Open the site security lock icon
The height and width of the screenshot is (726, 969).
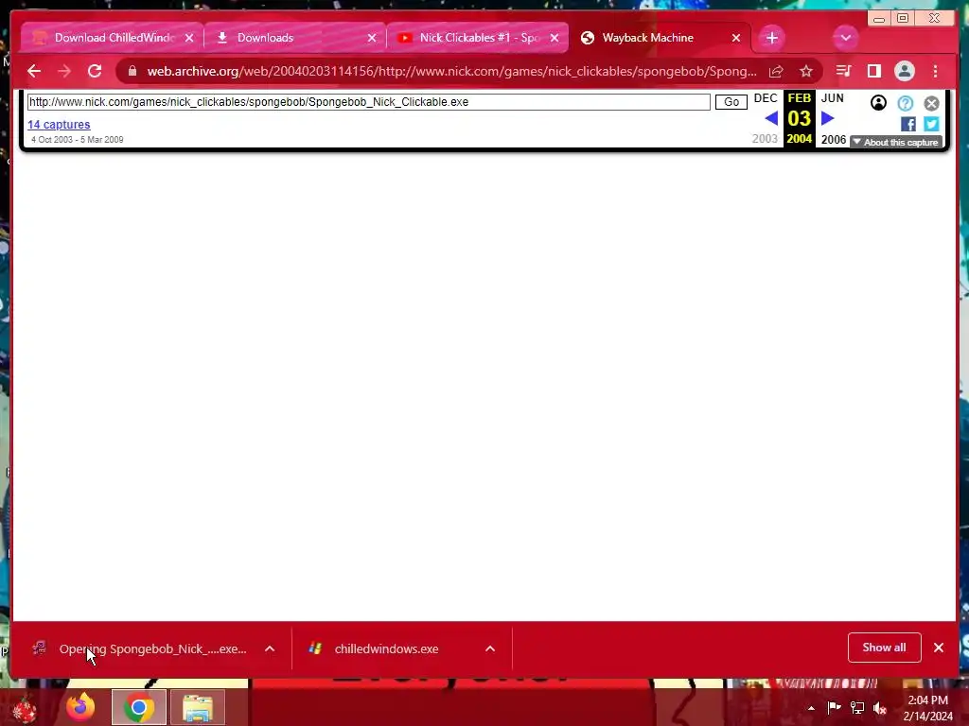(132, 71)
